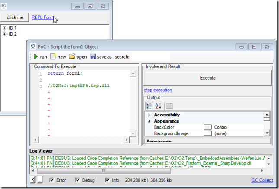Click the '//O2Ref:tmp6EF6.tmp.dll' comment line
The height and width of the screenshot is (189, 279).
point(78,86)
